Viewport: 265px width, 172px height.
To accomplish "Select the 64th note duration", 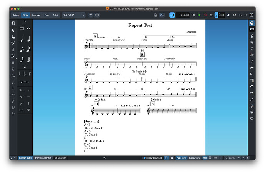I will point(28,59).
